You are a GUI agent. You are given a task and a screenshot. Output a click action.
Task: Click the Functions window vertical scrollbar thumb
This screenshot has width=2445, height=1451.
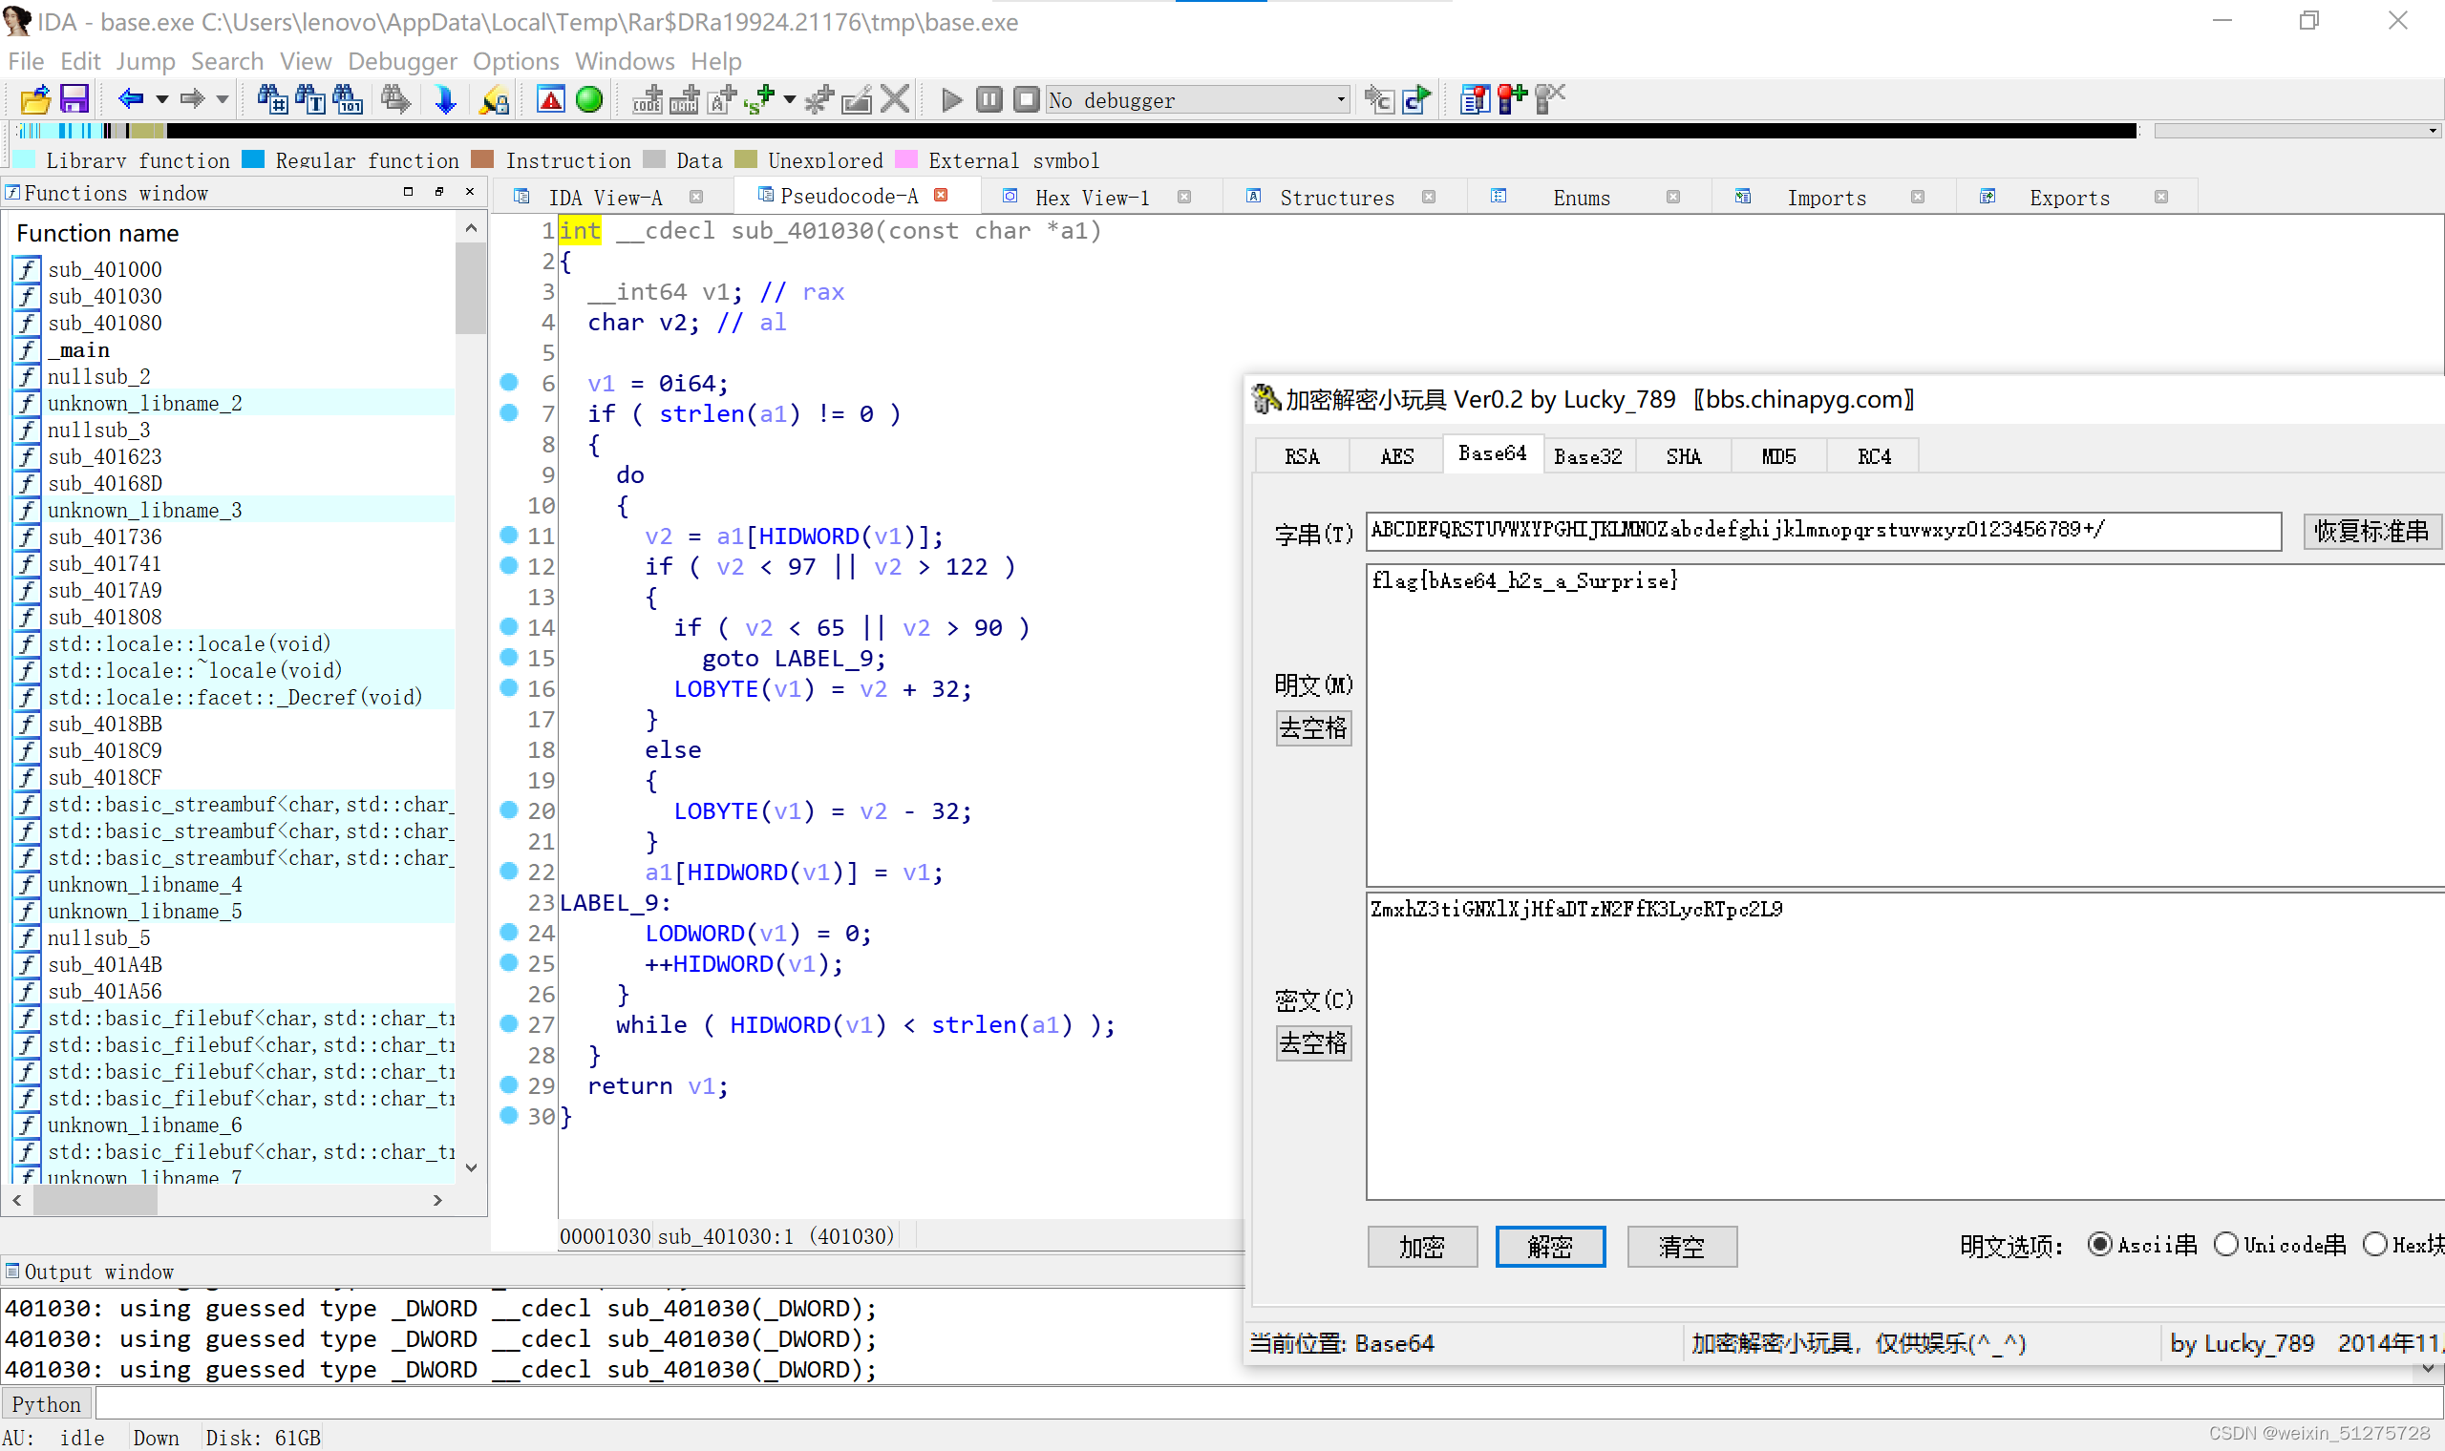point(471,288)
